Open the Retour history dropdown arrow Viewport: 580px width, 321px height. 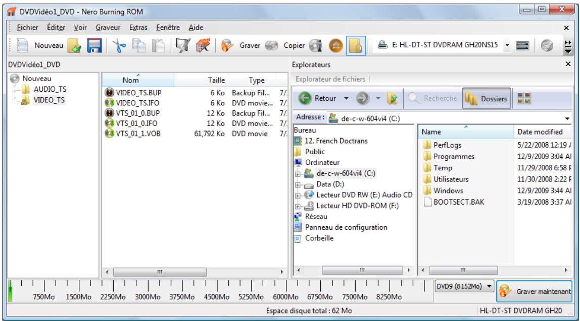(x=346, y=98)
